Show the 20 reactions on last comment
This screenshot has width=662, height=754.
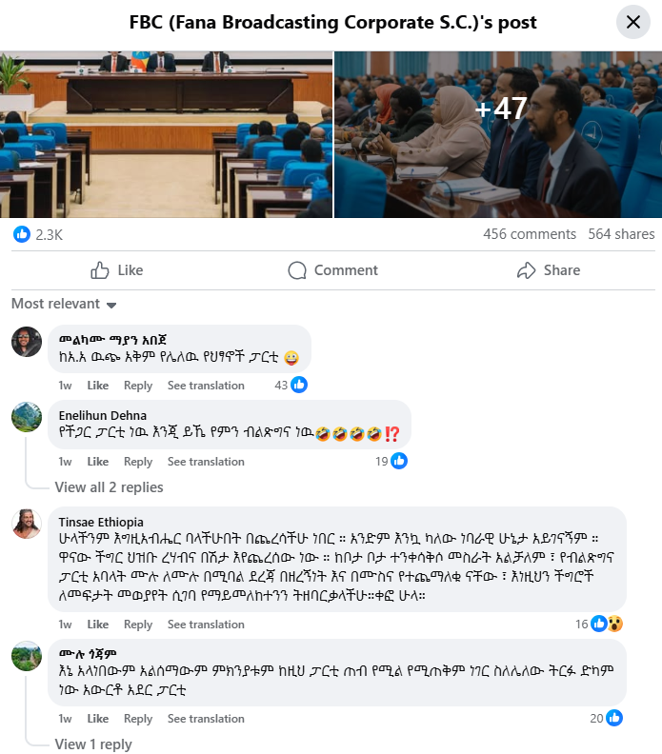point(606,718)
